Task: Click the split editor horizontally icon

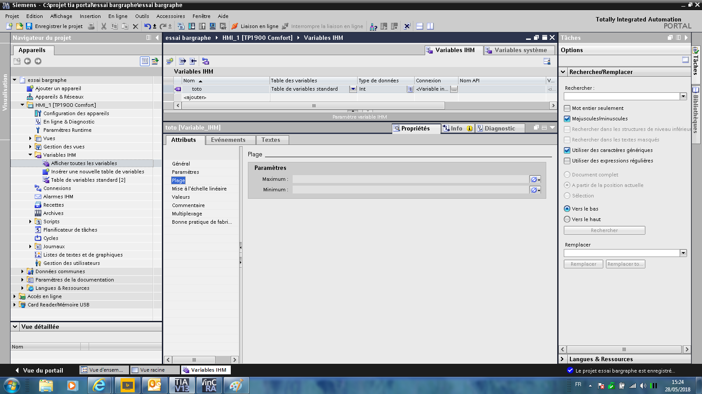Action: click(x=419, y=26)
